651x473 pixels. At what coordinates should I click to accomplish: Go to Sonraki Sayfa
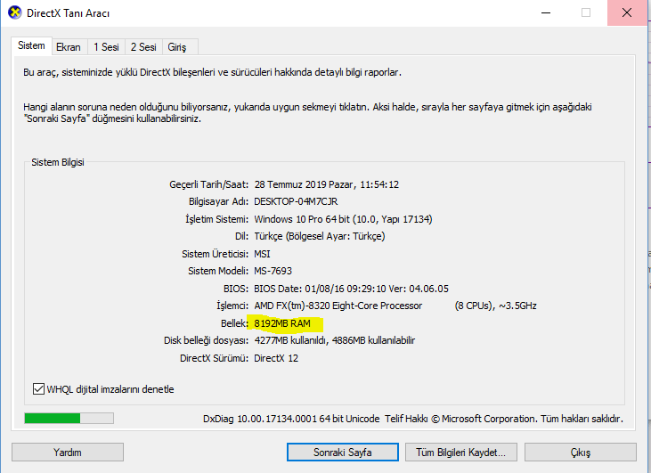343,453
